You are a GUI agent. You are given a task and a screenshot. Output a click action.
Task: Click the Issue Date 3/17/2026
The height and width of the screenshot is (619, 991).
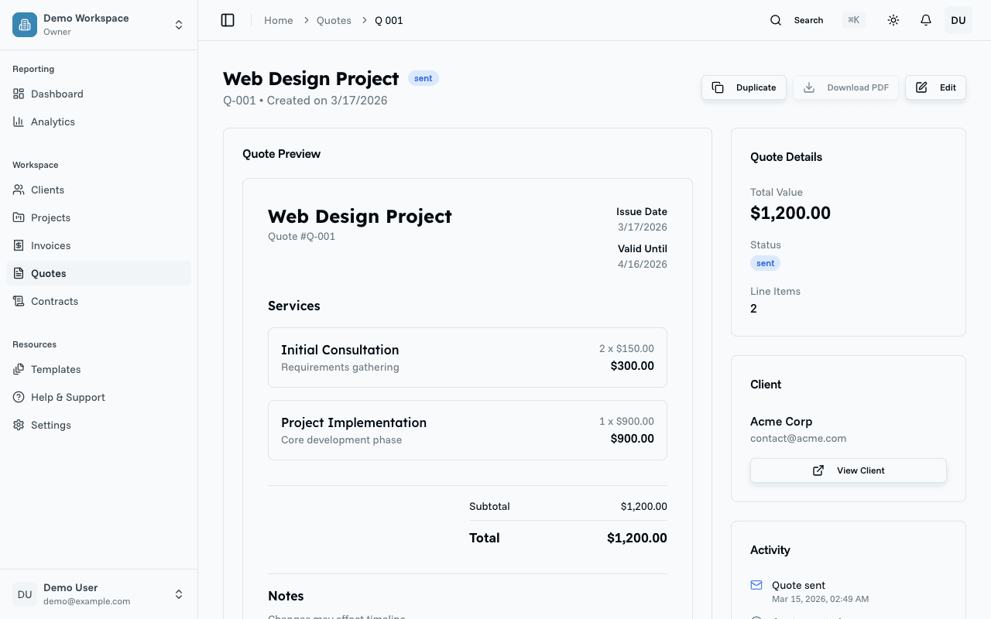click(643, 227)
